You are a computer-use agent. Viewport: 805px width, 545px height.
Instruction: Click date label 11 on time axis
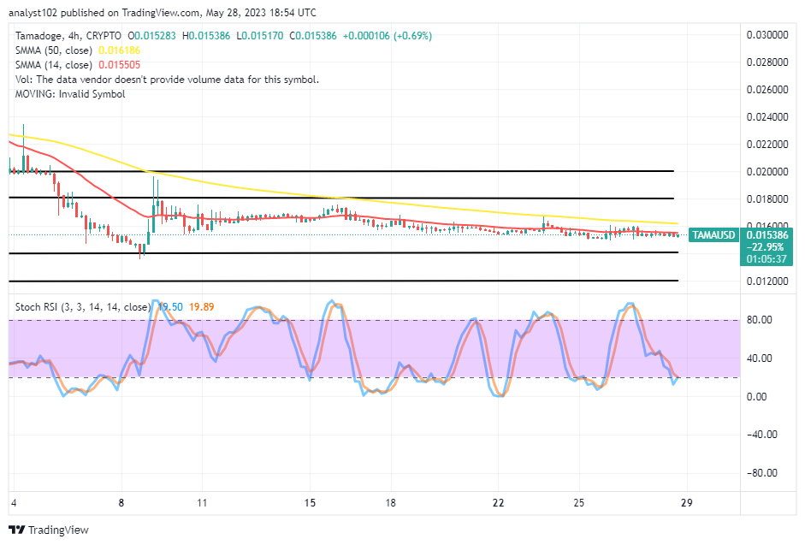pyautogui.click(x=202, y=503)
